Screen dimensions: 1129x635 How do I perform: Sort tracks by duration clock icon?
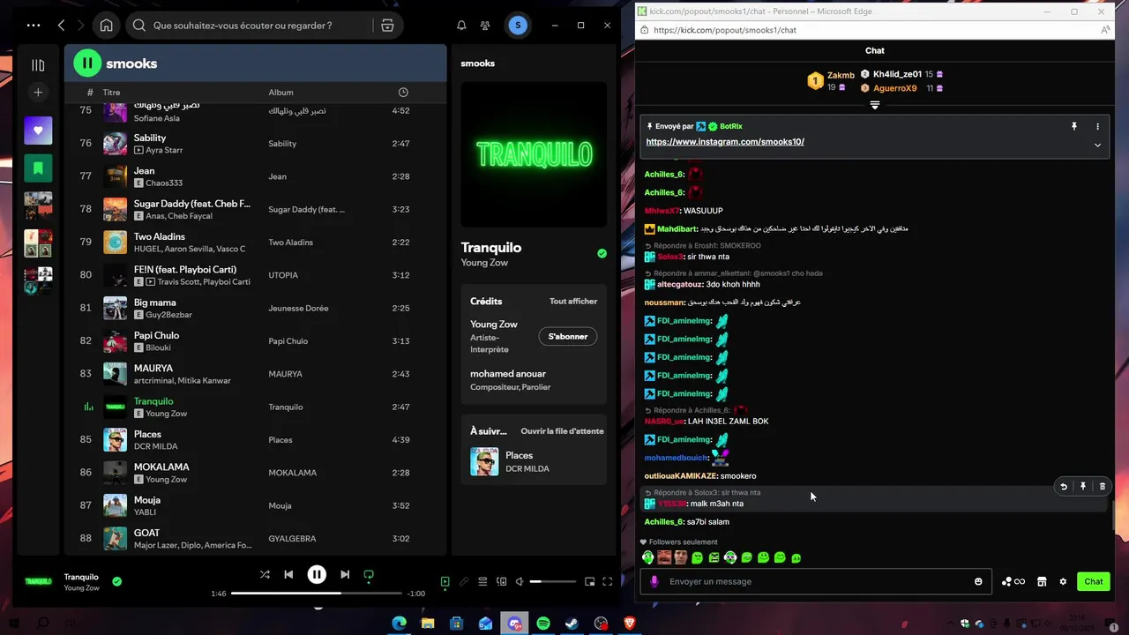coord(403,92)
